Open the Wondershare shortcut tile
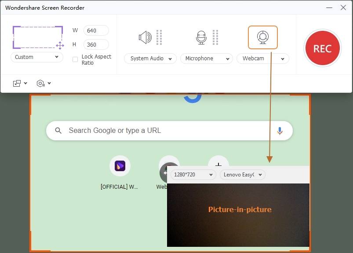The height and width of the screenshot is (253, 353). point(120,166)
